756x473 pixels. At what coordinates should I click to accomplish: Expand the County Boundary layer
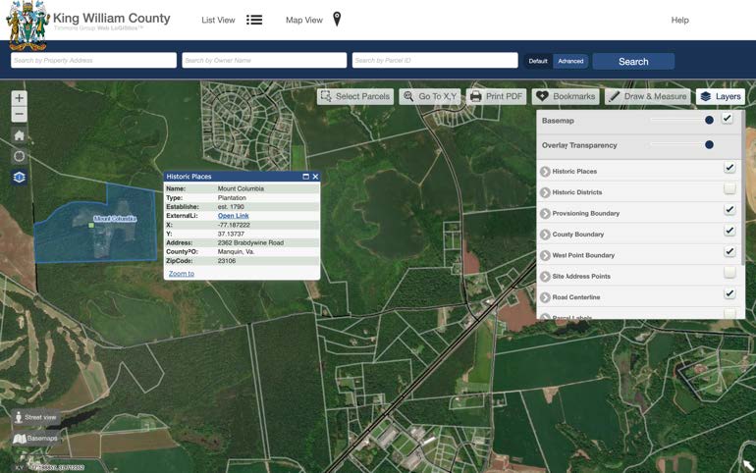pos(545,235)
